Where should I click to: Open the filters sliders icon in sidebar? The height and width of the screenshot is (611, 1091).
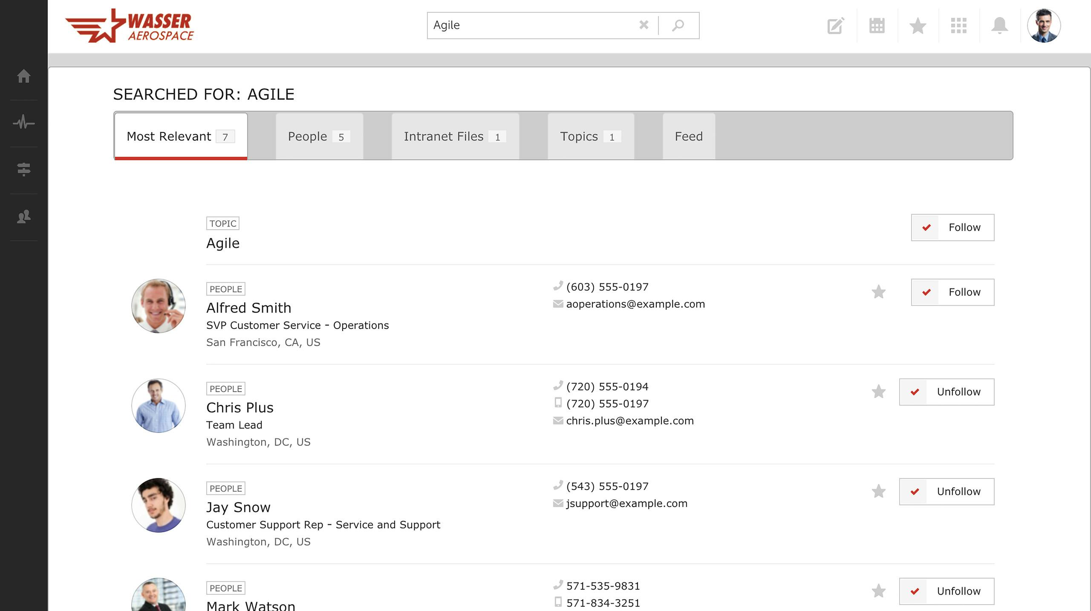[24, 169]
